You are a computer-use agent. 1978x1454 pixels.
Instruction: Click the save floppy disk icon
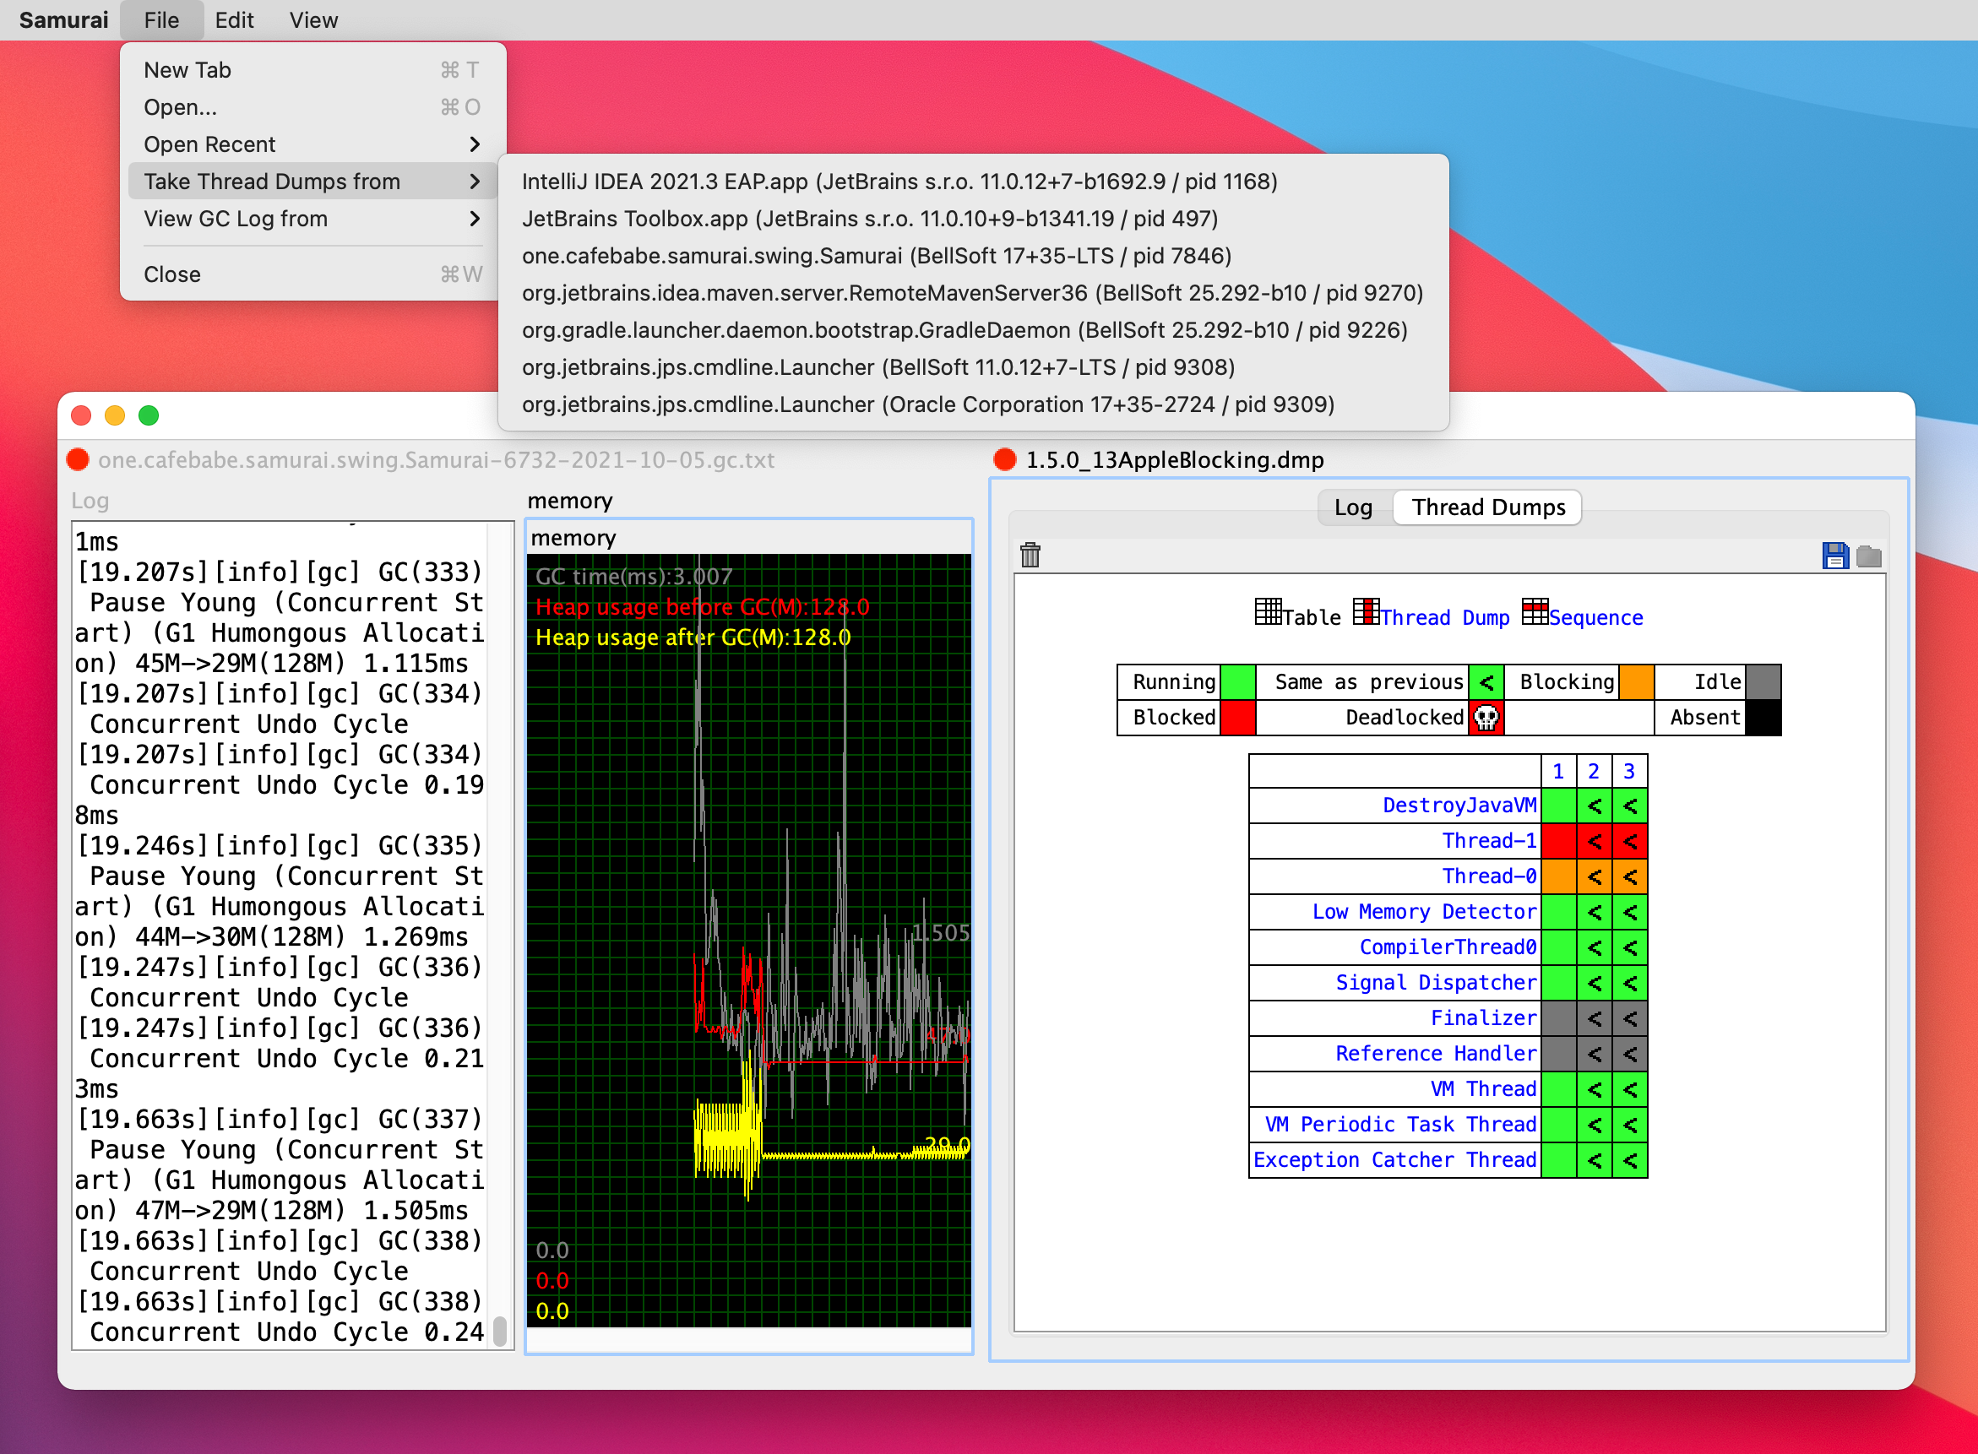click(1834, 556)
